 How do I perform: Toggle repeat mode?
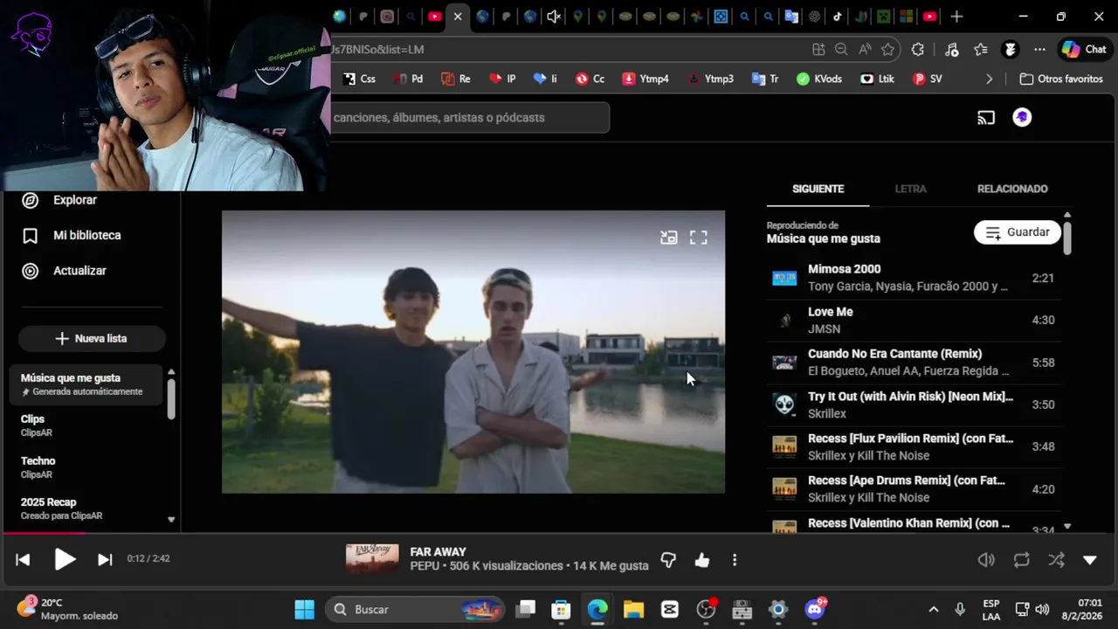click(x=1021, y=560)
